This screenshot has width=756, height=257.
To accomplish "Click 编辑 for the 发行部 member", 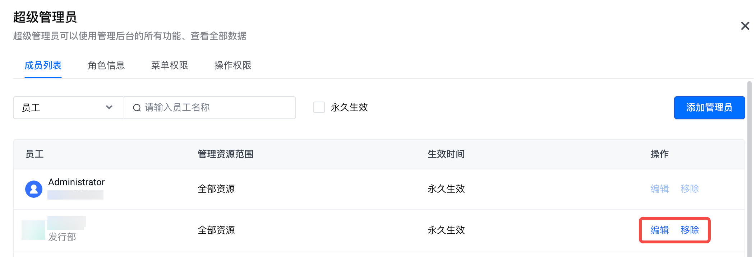I will click(659, 230).
